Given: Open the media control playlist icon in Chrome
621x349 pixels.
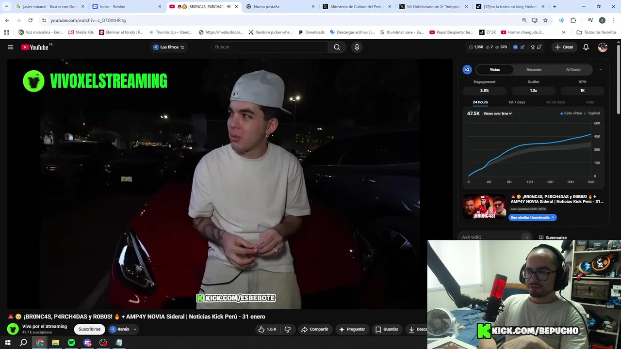Looking at the screenshot, I should (590, 20).
